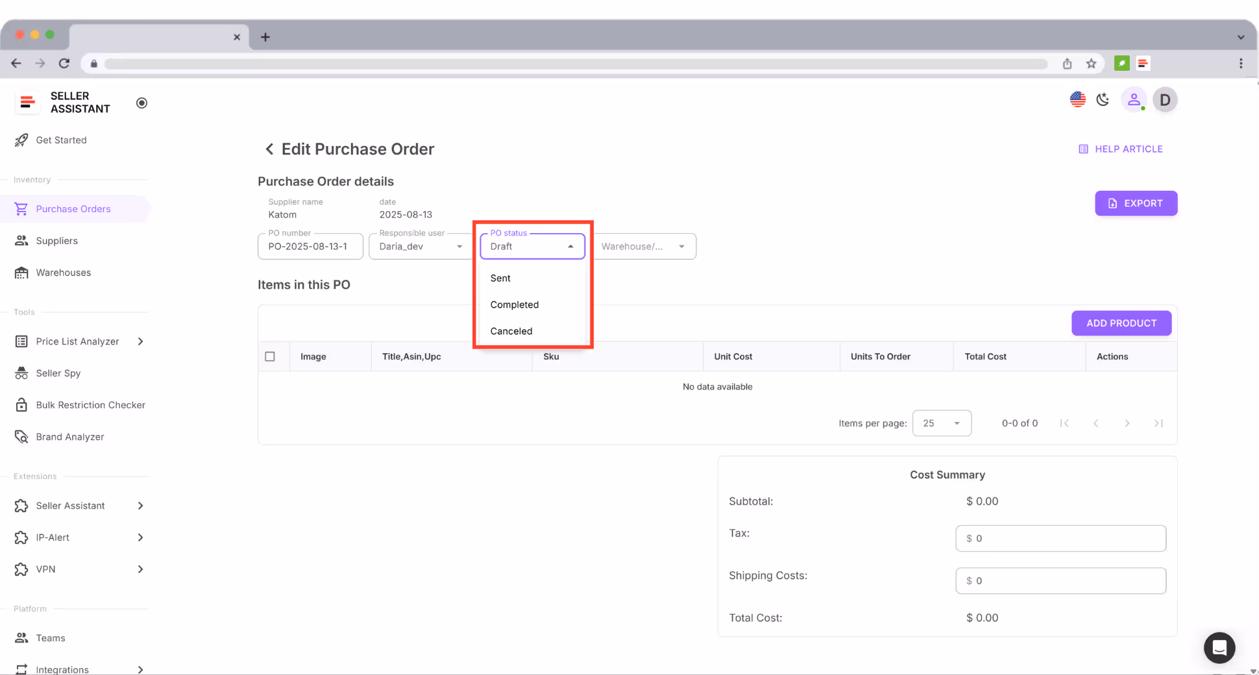Open the chat support widget icon
This screenshot has width=1259, height=675.
click(1219, 647)
